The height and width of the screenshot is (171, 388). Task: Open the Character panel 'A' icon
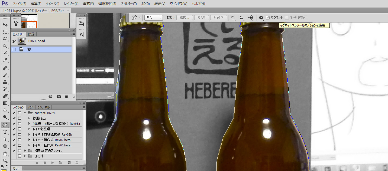82,34
